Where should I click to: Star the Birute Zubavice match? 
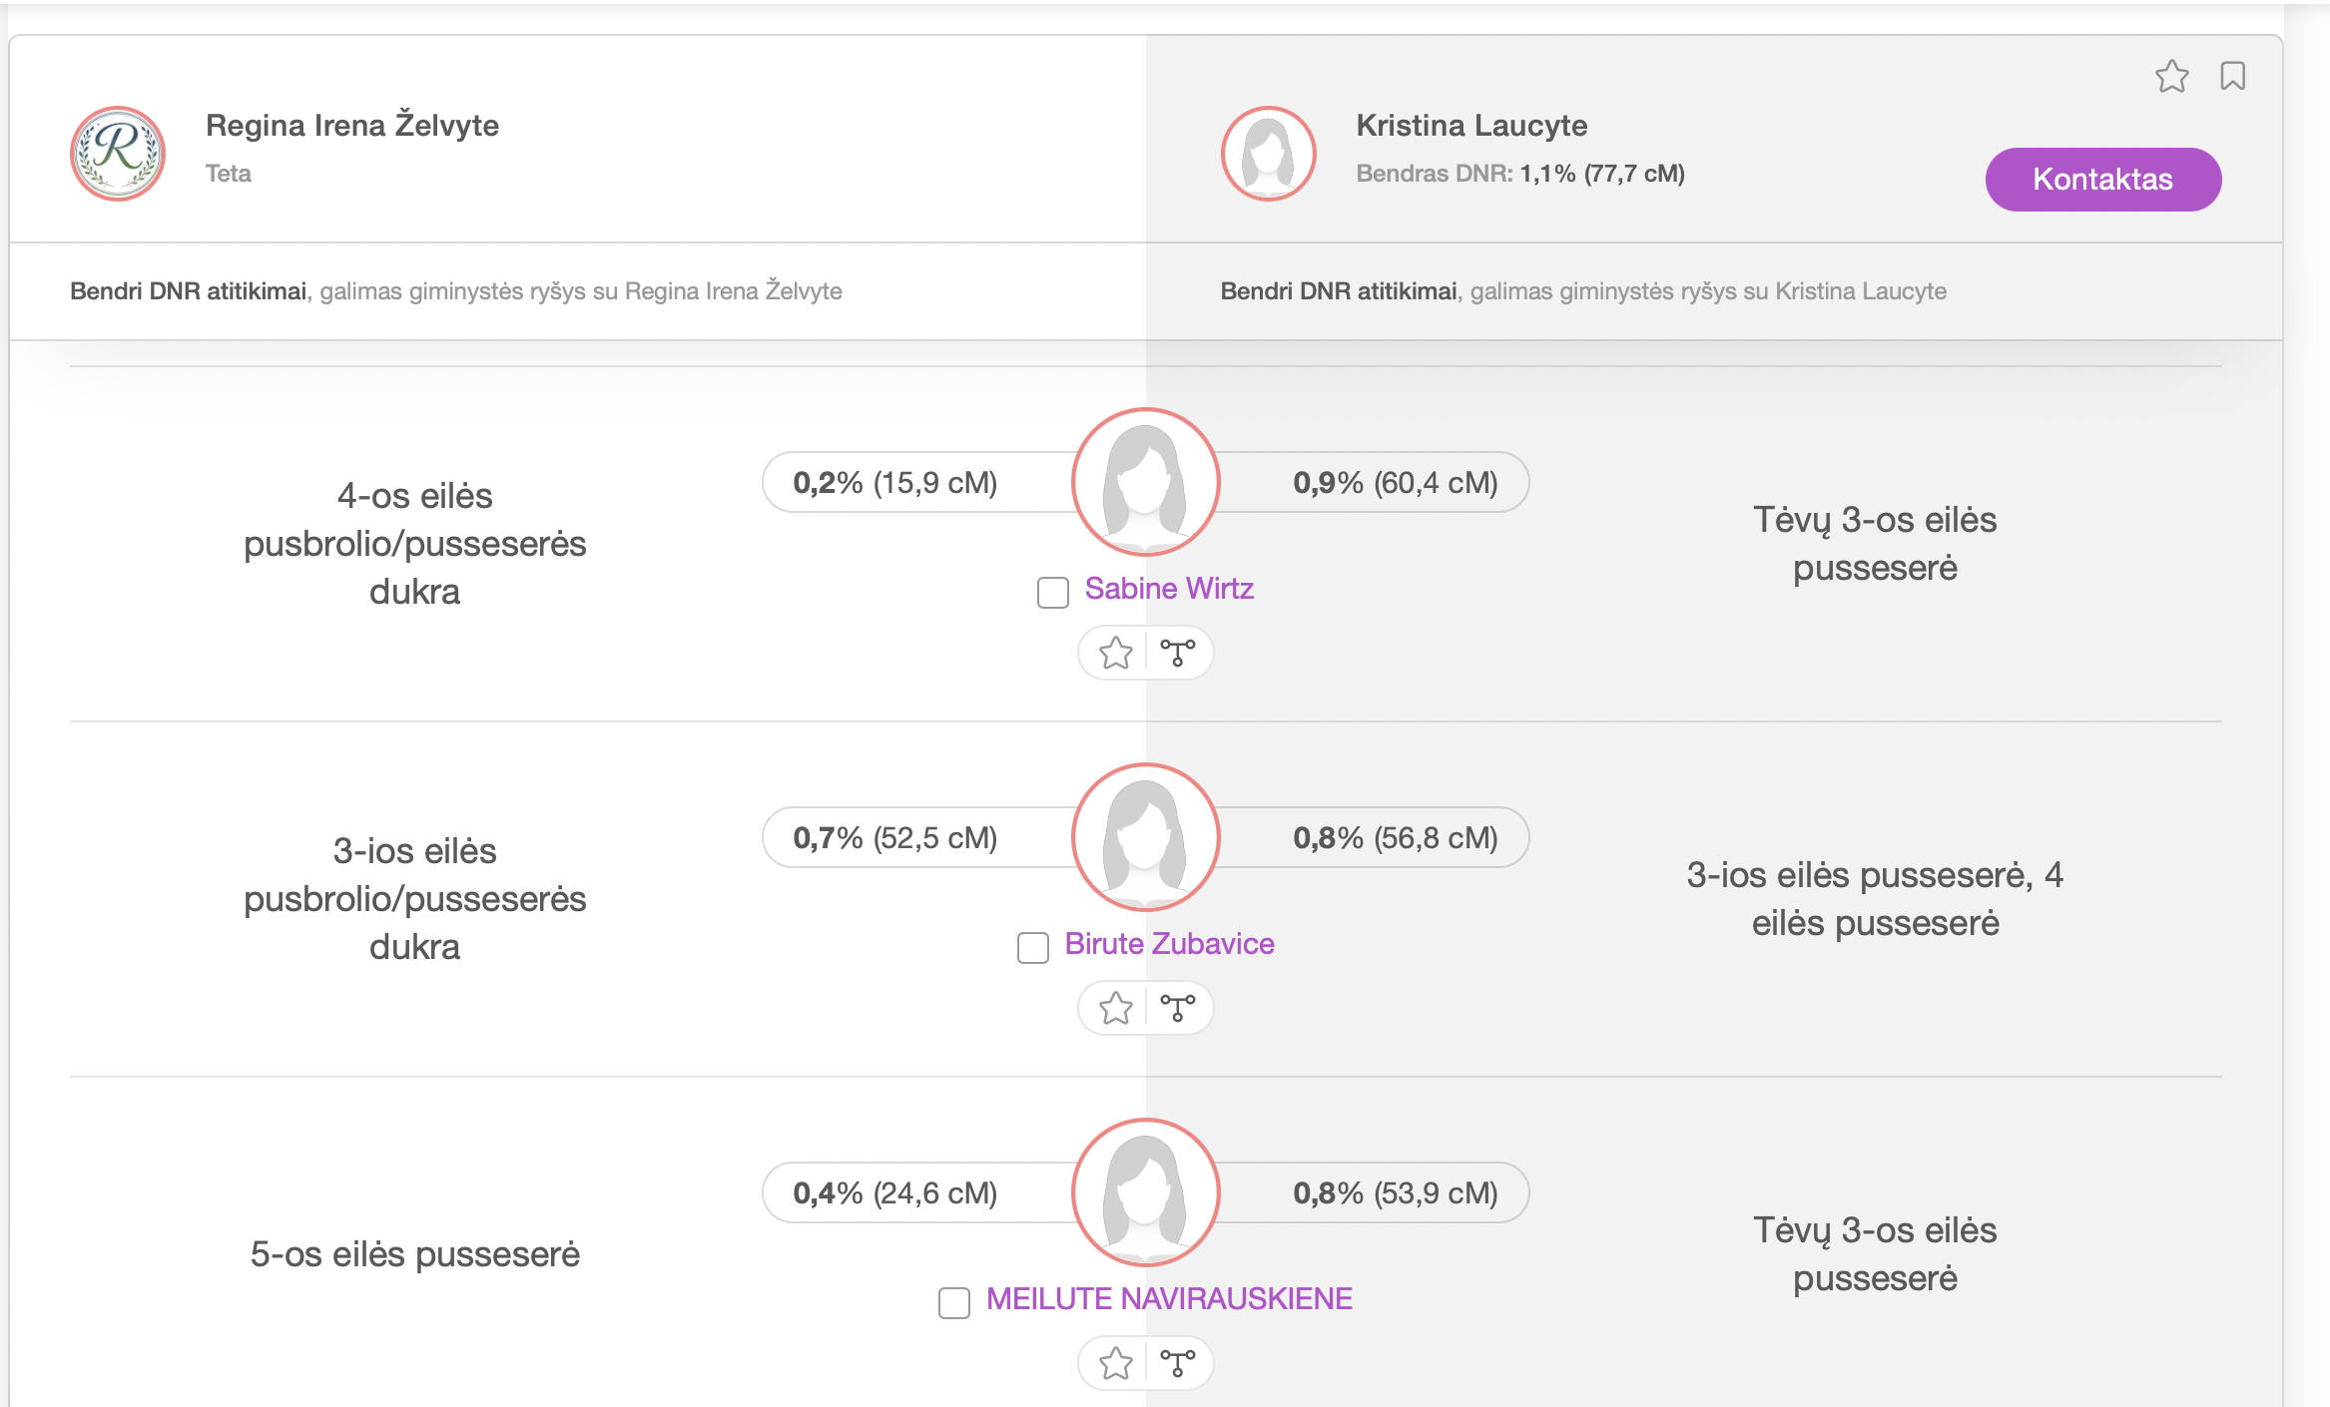click(1115, 1009)
